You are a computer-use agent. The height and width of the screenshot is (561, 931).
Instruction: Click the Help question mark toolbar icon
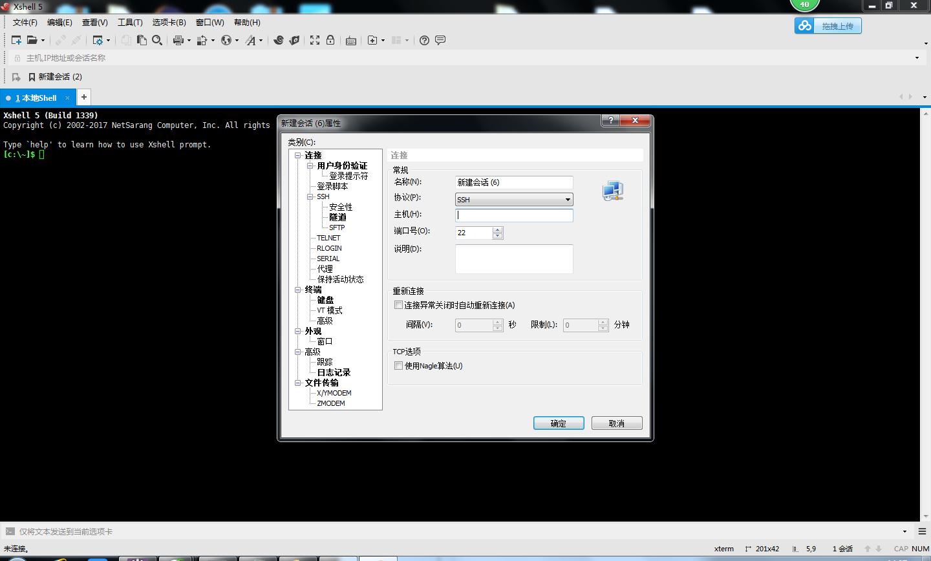point(424,40)
